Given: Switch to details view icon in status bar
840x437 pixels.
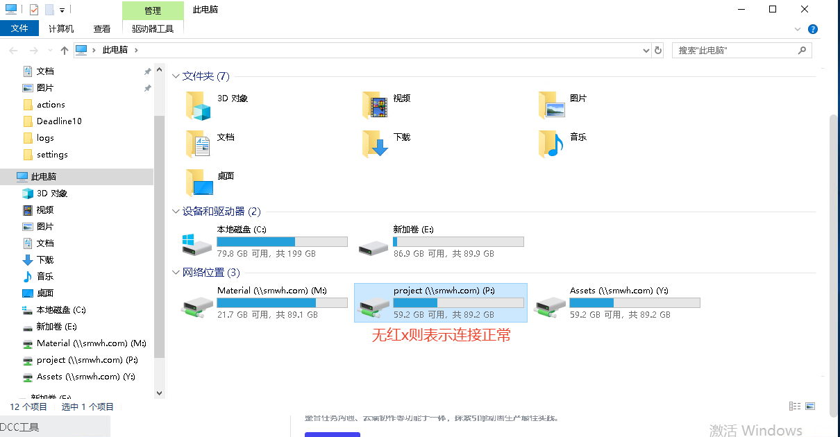Looking at the screenshot, I should [795, 406].
